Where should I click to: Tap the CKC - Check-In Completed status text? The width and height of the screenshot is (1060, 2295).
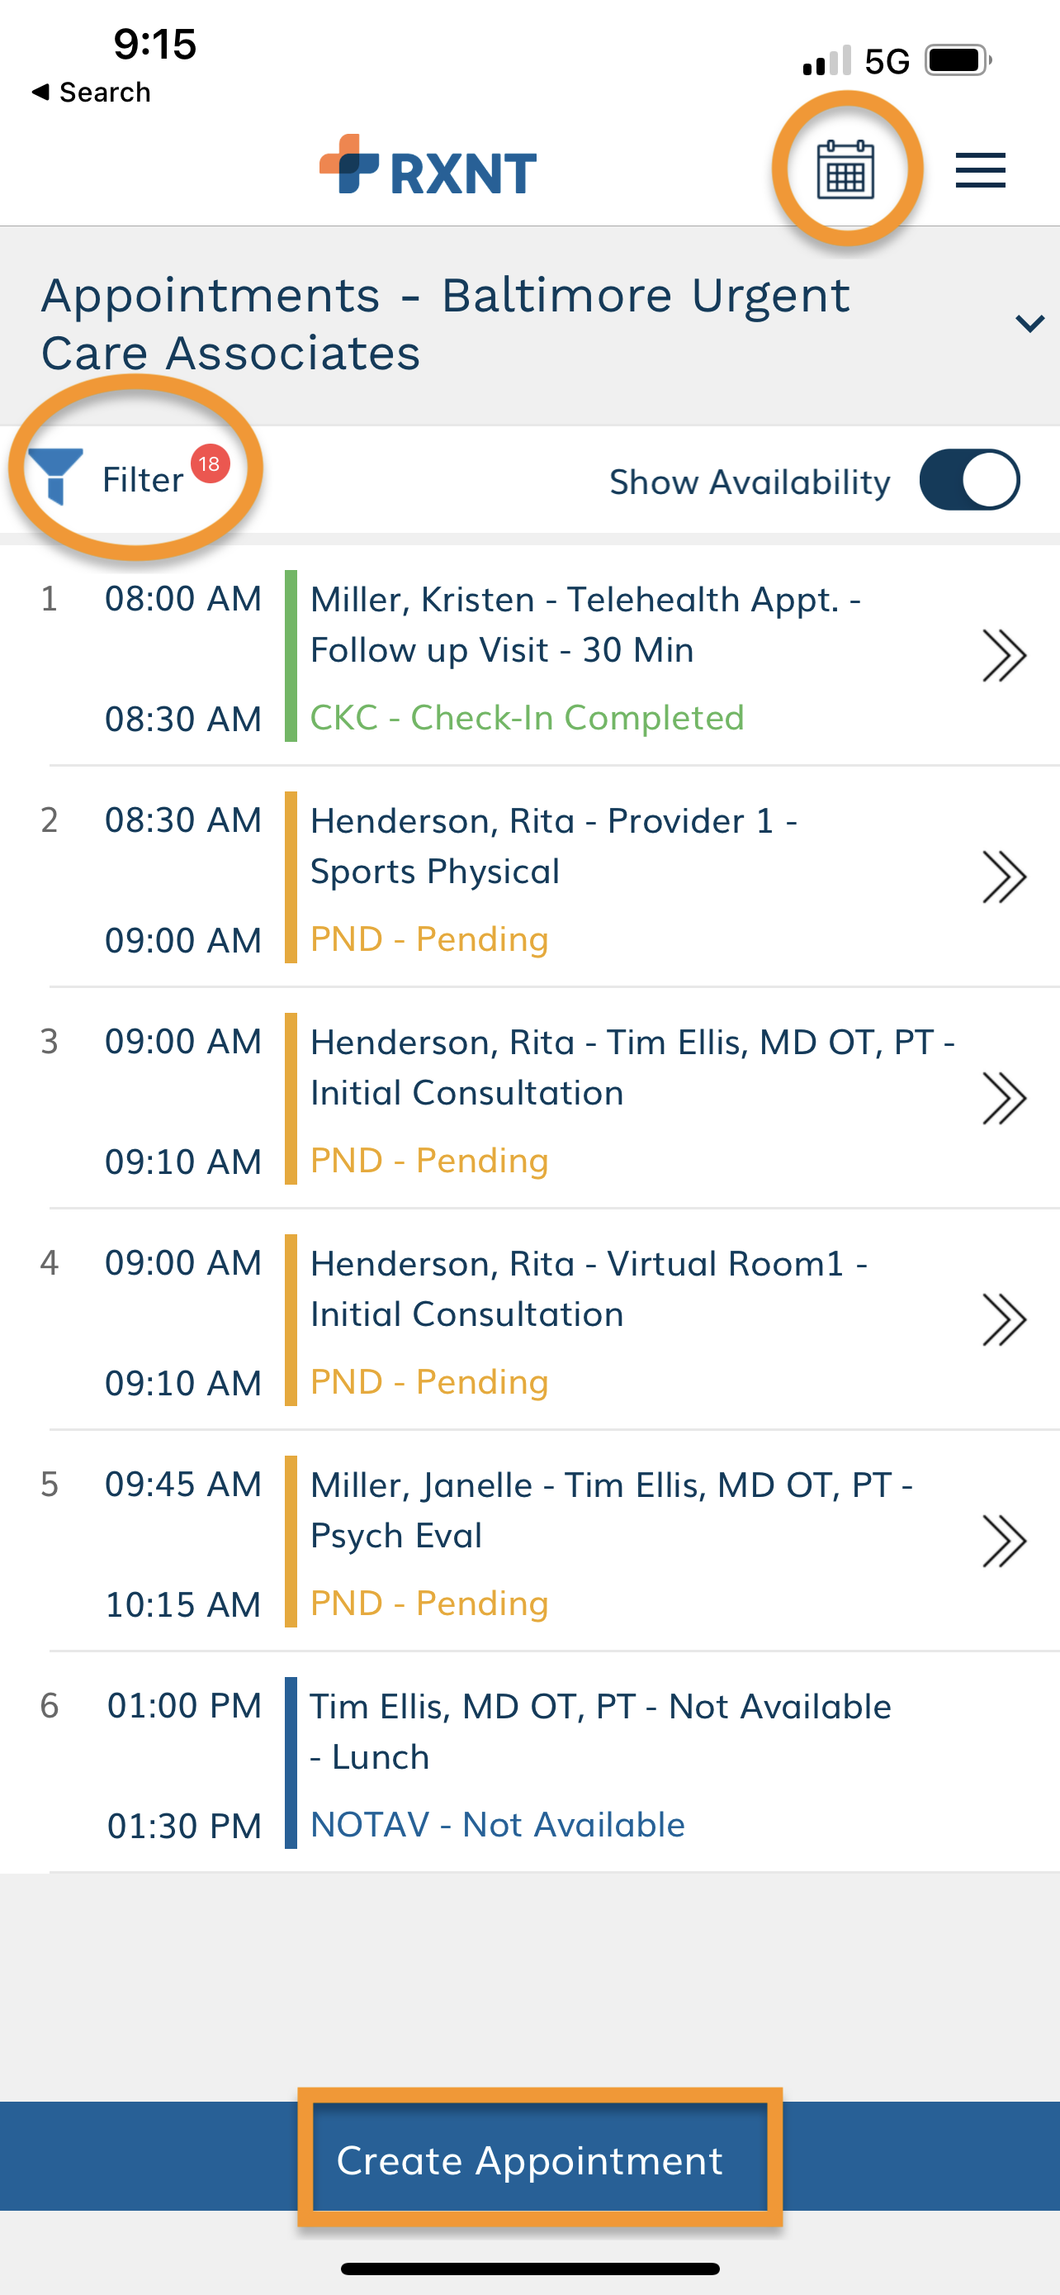point(527,717)
